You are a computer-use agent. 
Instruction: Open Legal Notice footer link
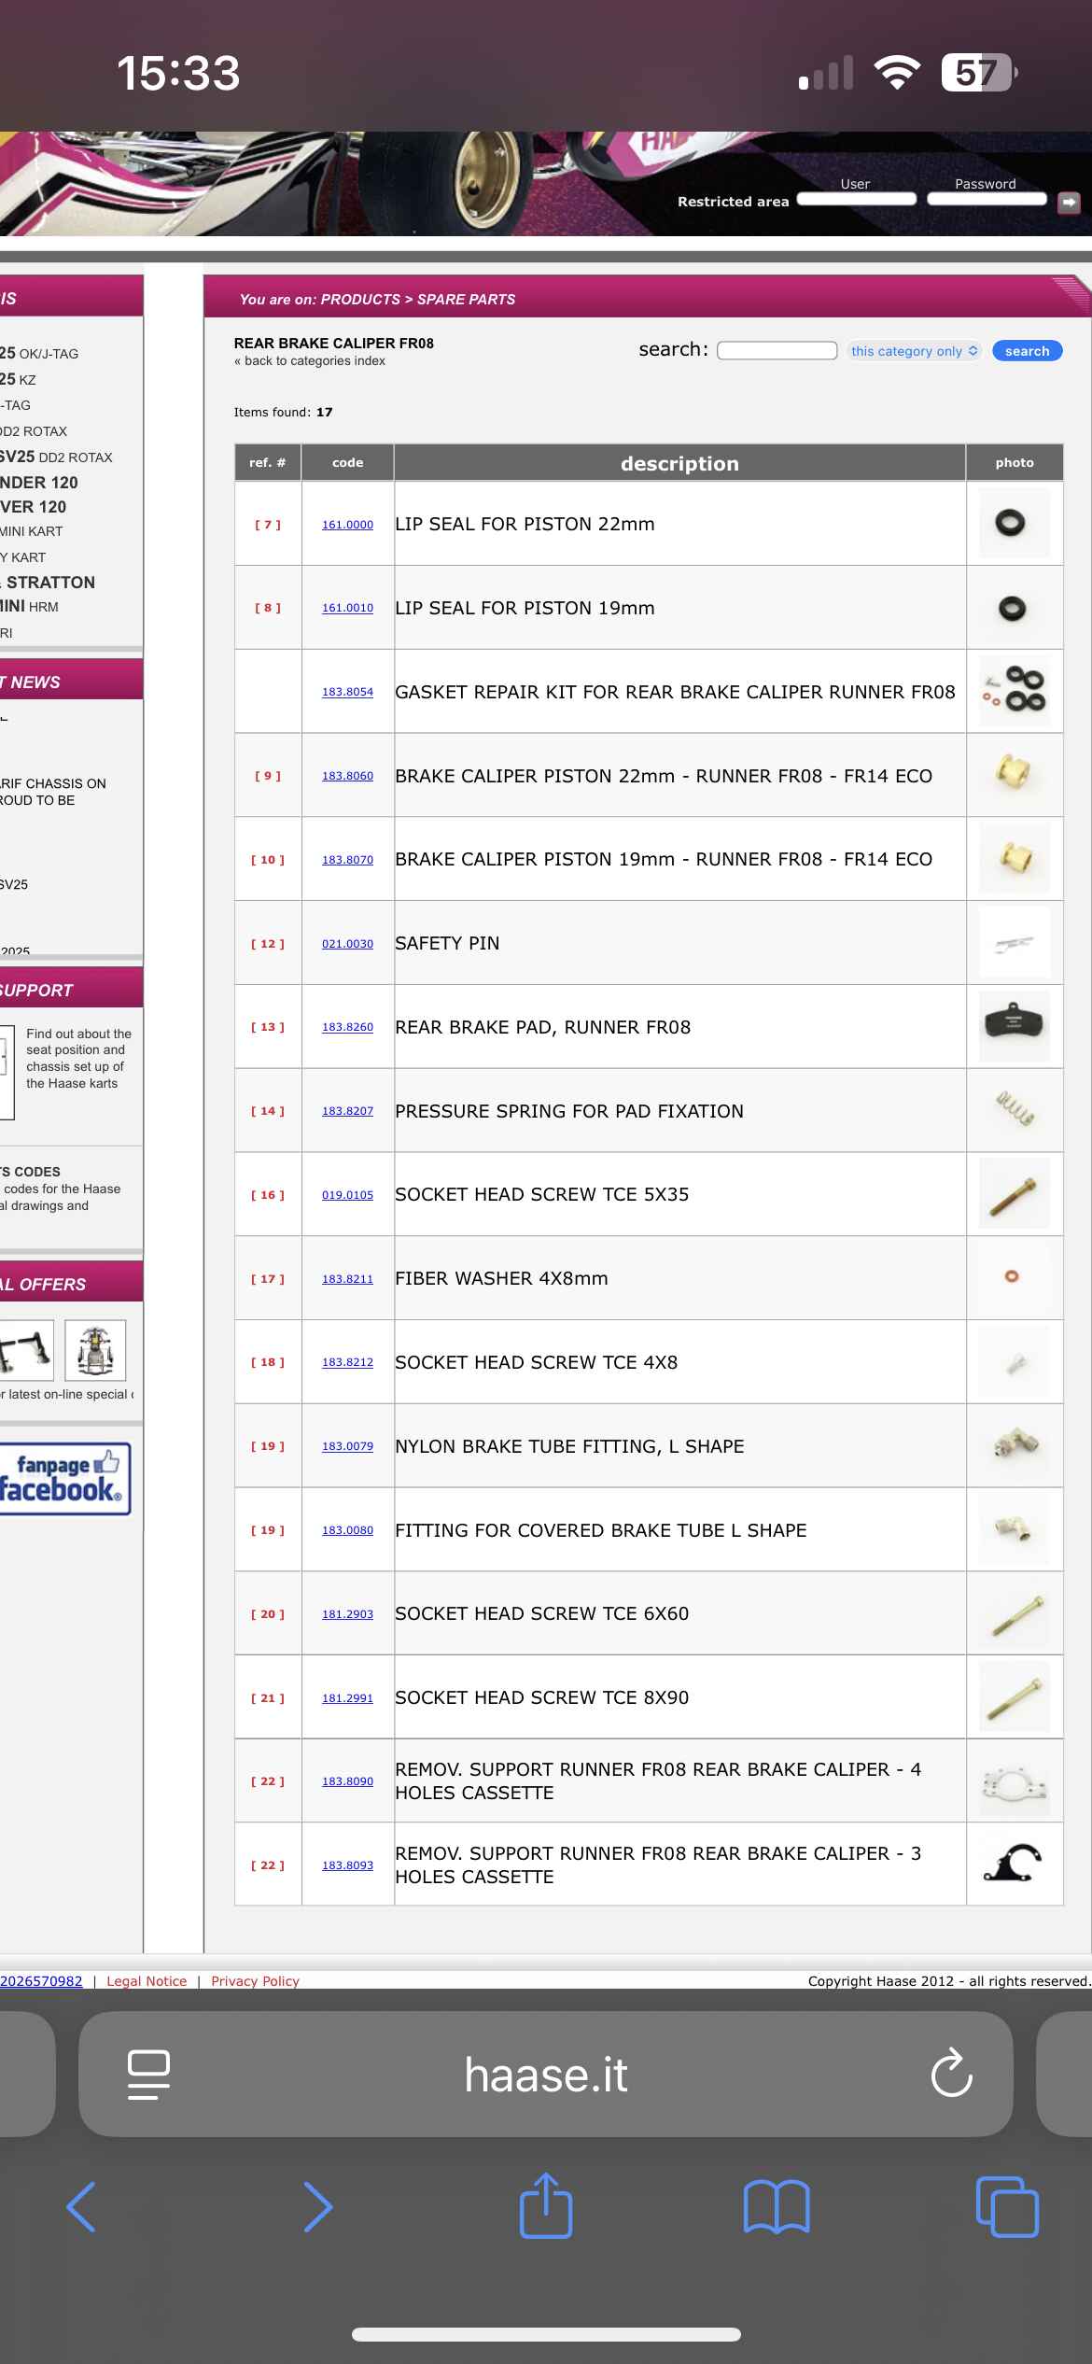click(x=147, y=1981)
